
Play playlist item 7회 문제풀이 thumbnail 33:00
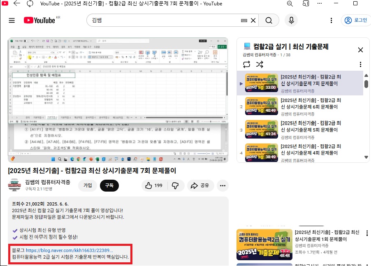click(x=262, y=83)
